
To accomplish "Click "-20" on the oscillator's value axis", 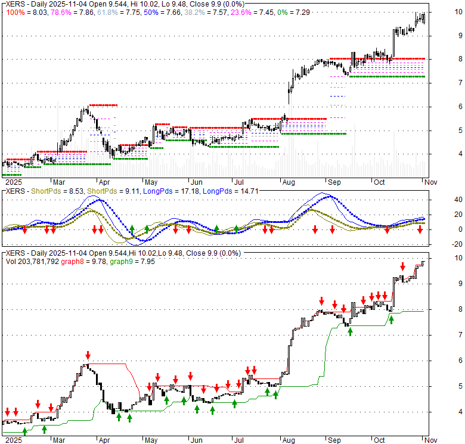I will [x=457, y=244].
